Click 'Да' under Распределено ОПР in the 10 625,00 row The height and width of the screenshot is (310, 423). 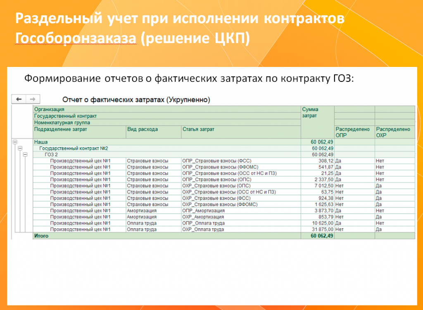coord(338,223)
